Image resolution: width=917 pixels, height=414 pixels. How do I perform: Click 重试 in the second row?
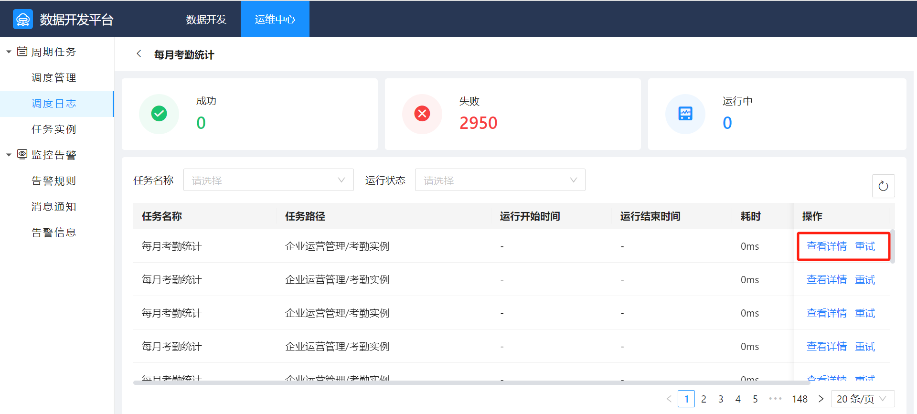tap(864, 280)
